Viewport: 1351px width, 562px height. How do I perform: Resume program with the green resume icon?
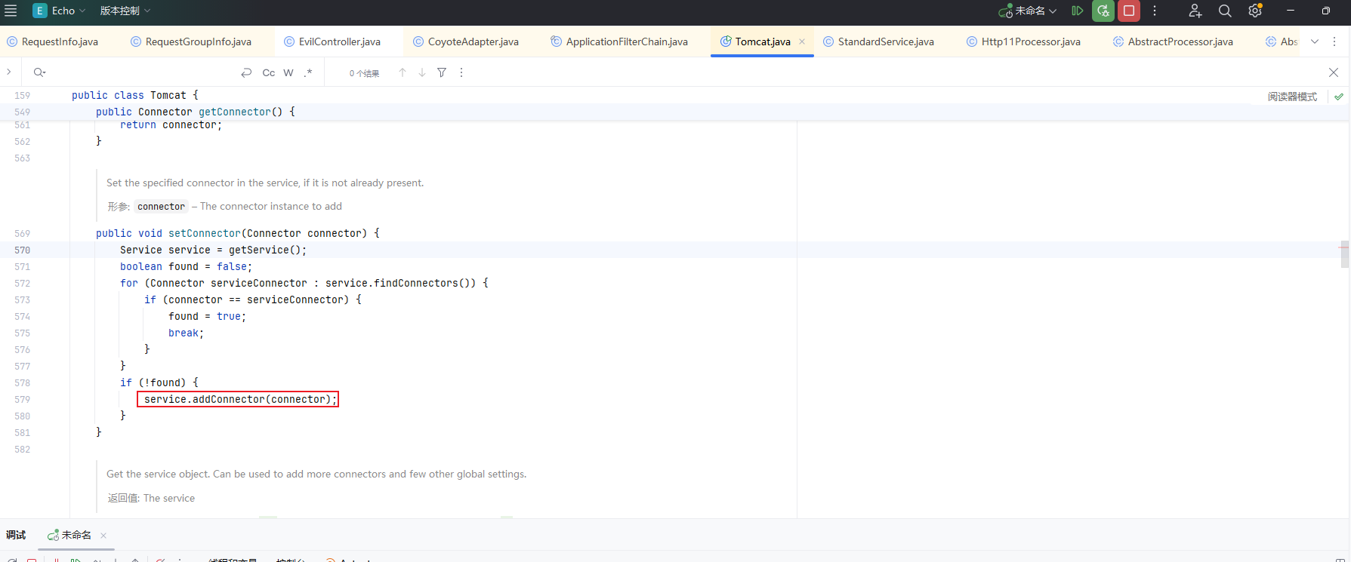coord(1078,11)
